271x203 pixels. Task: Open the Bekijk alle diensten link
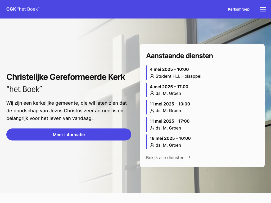pyautogui.click(x=165, y=158)
